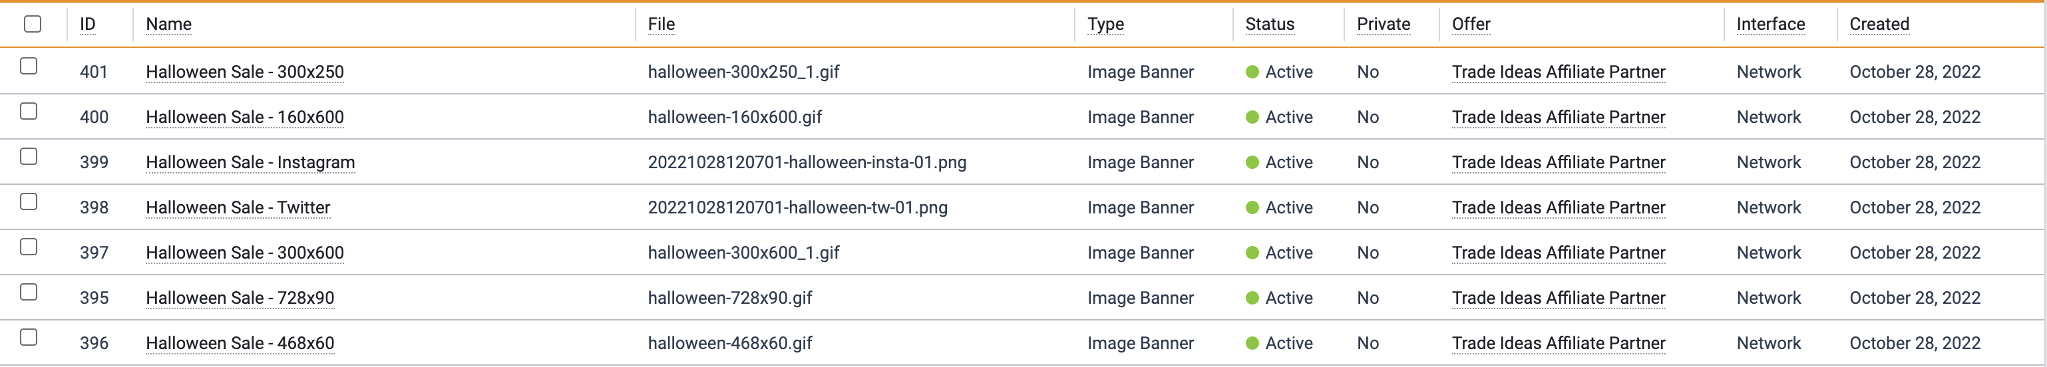Open Halloween Sale - Instagram link
The image size is (2047, 367).
pyautogui.click(x=250, y=163)
